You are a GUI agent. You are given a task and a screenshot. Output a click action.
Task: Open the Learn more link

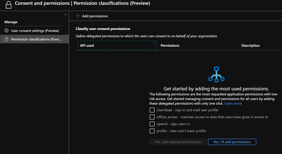click(233, 103)
